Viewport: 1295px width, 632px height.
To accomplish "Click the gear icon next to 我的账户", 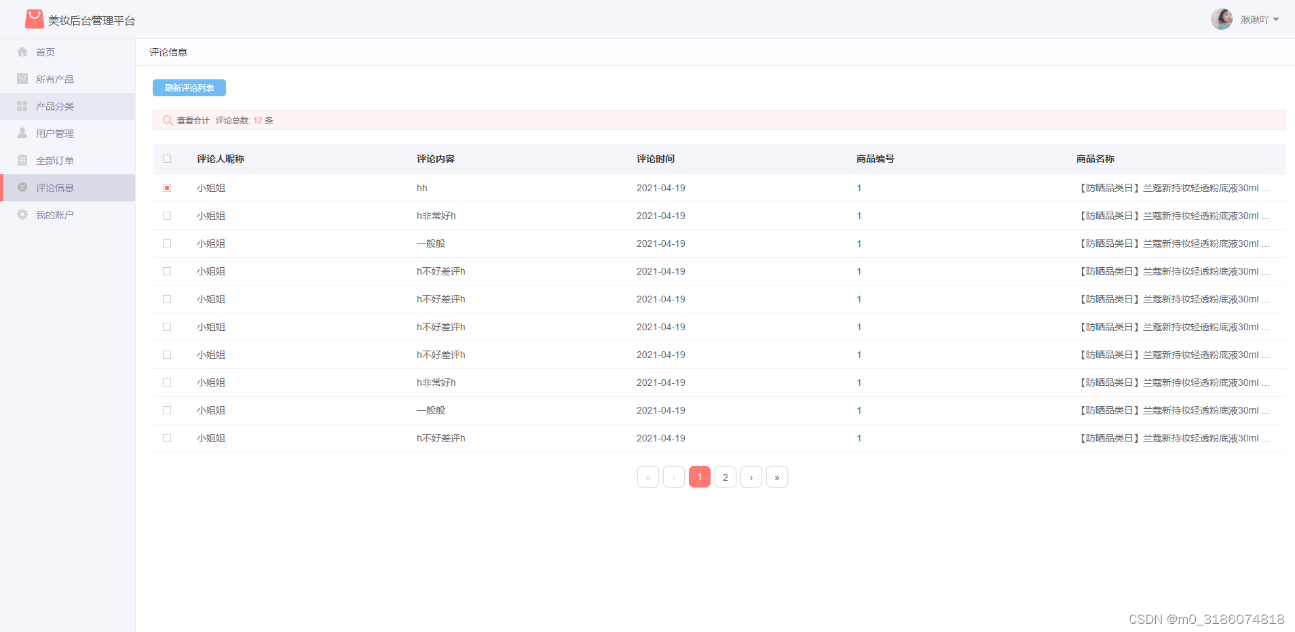I will pos(23,214).
